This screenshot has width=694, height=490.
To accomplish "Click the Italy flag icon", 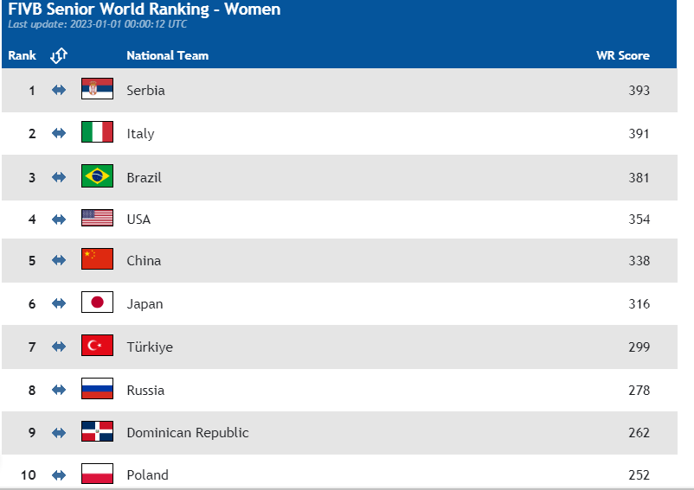I will point(97,133).
